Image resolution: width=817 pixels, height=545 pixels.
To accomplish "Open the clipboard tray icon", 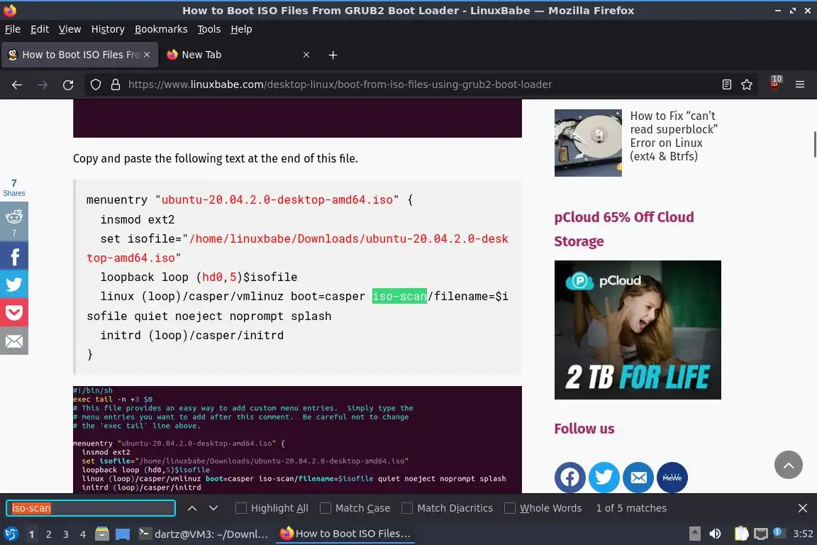I will (741, 534).
